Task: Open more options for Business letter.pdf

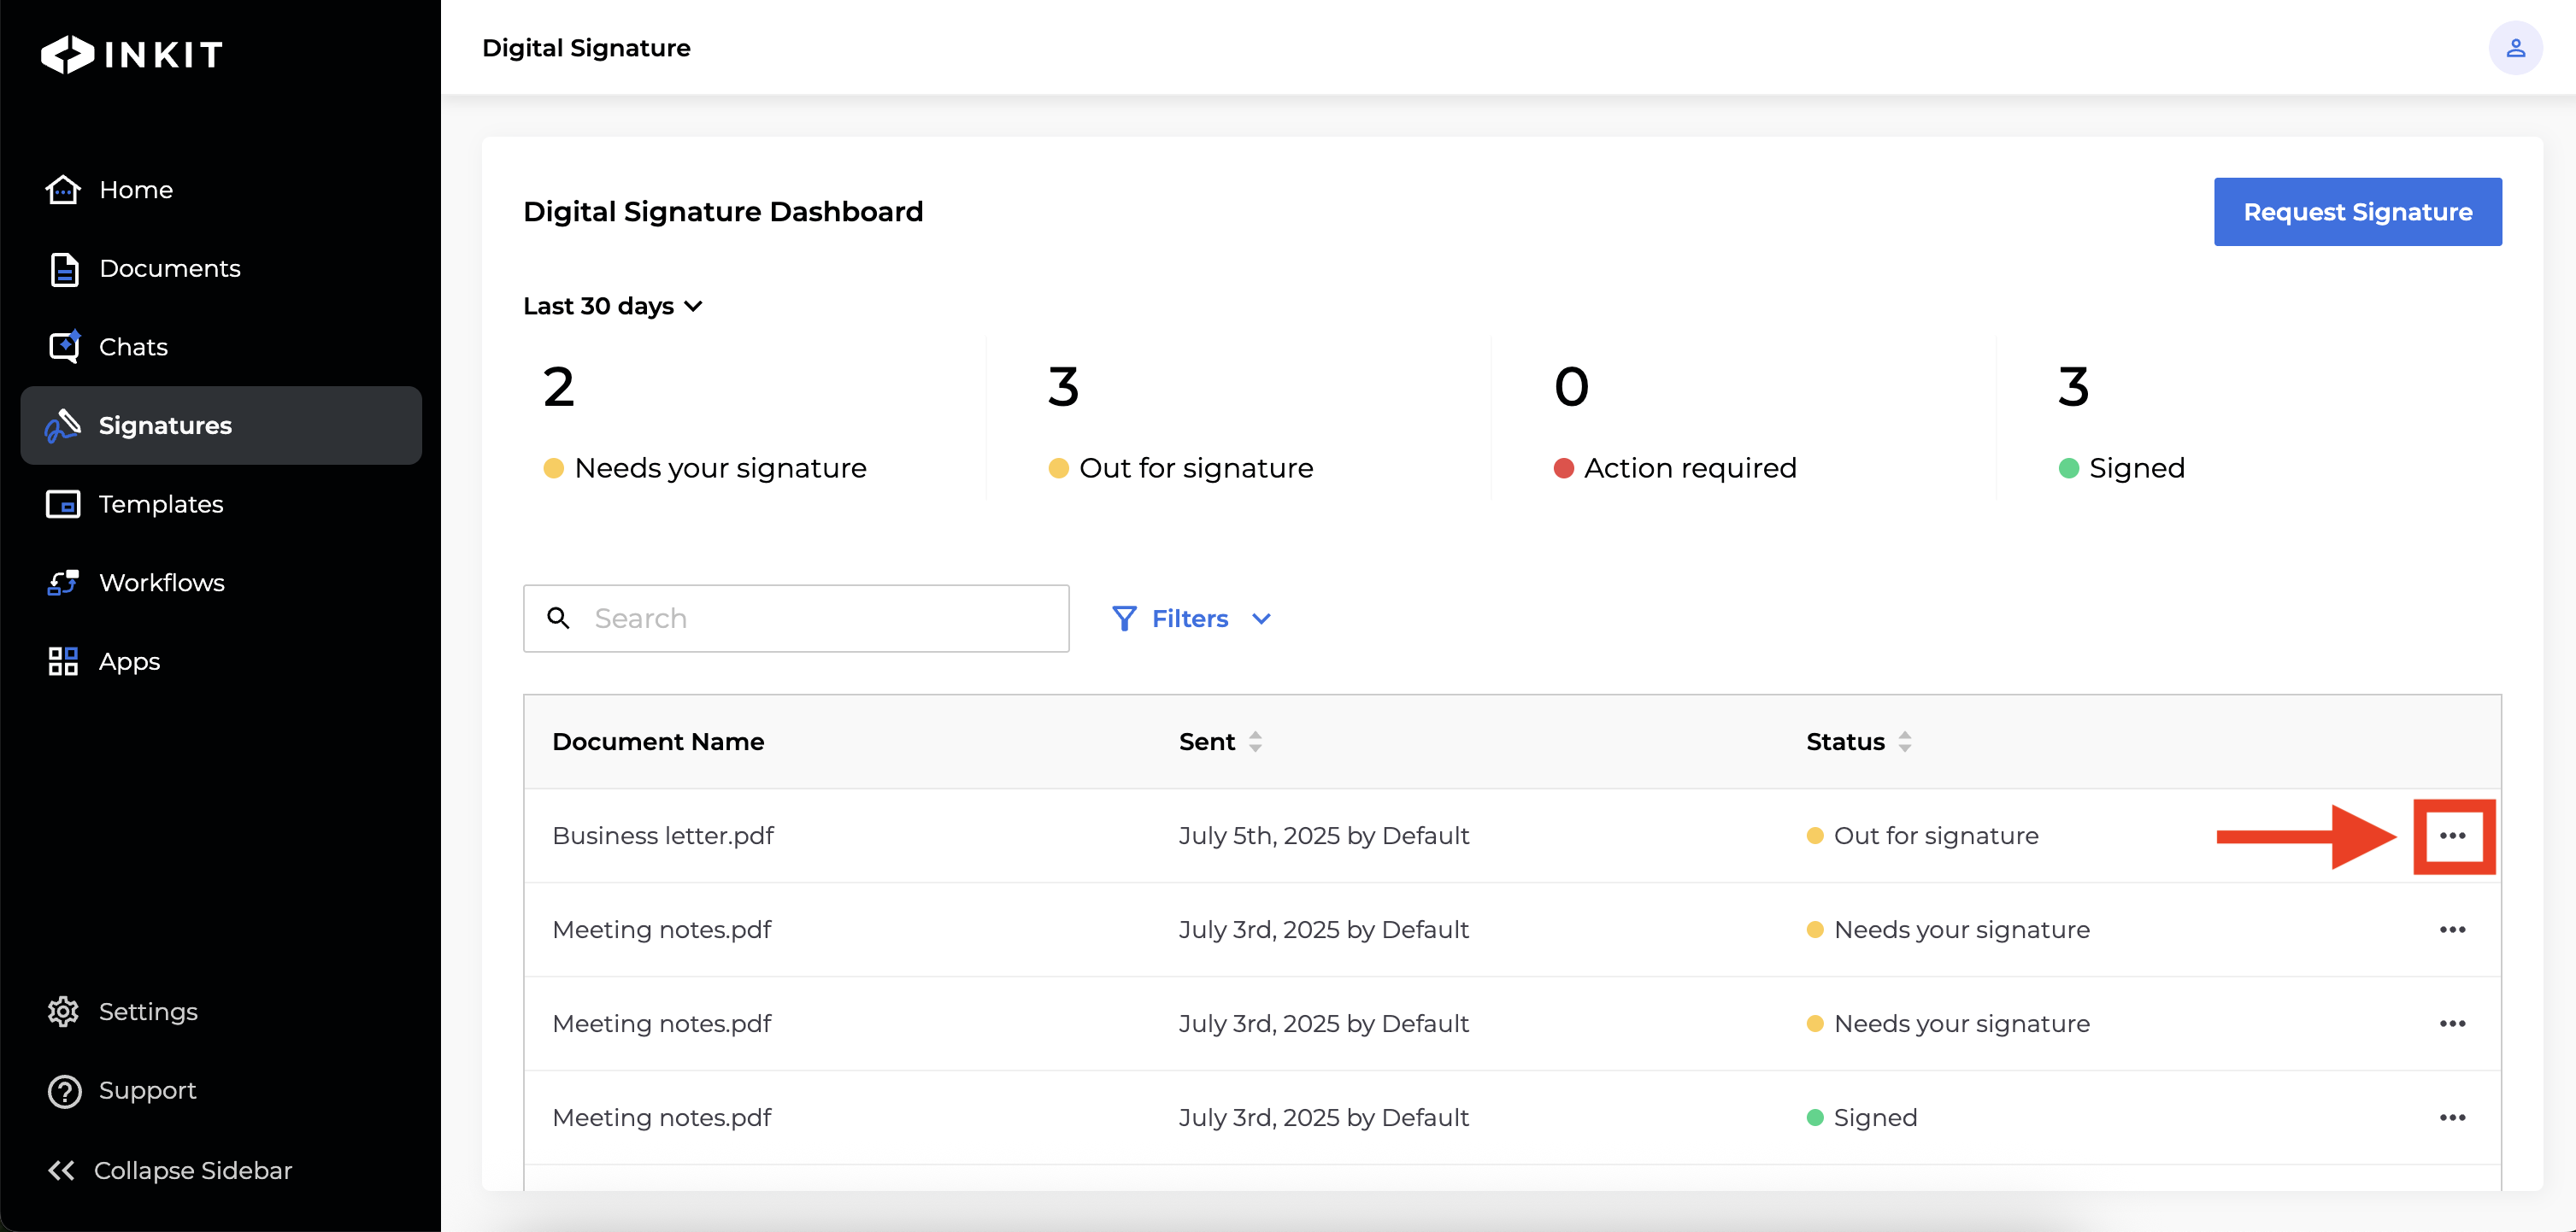Action: 2452,836
